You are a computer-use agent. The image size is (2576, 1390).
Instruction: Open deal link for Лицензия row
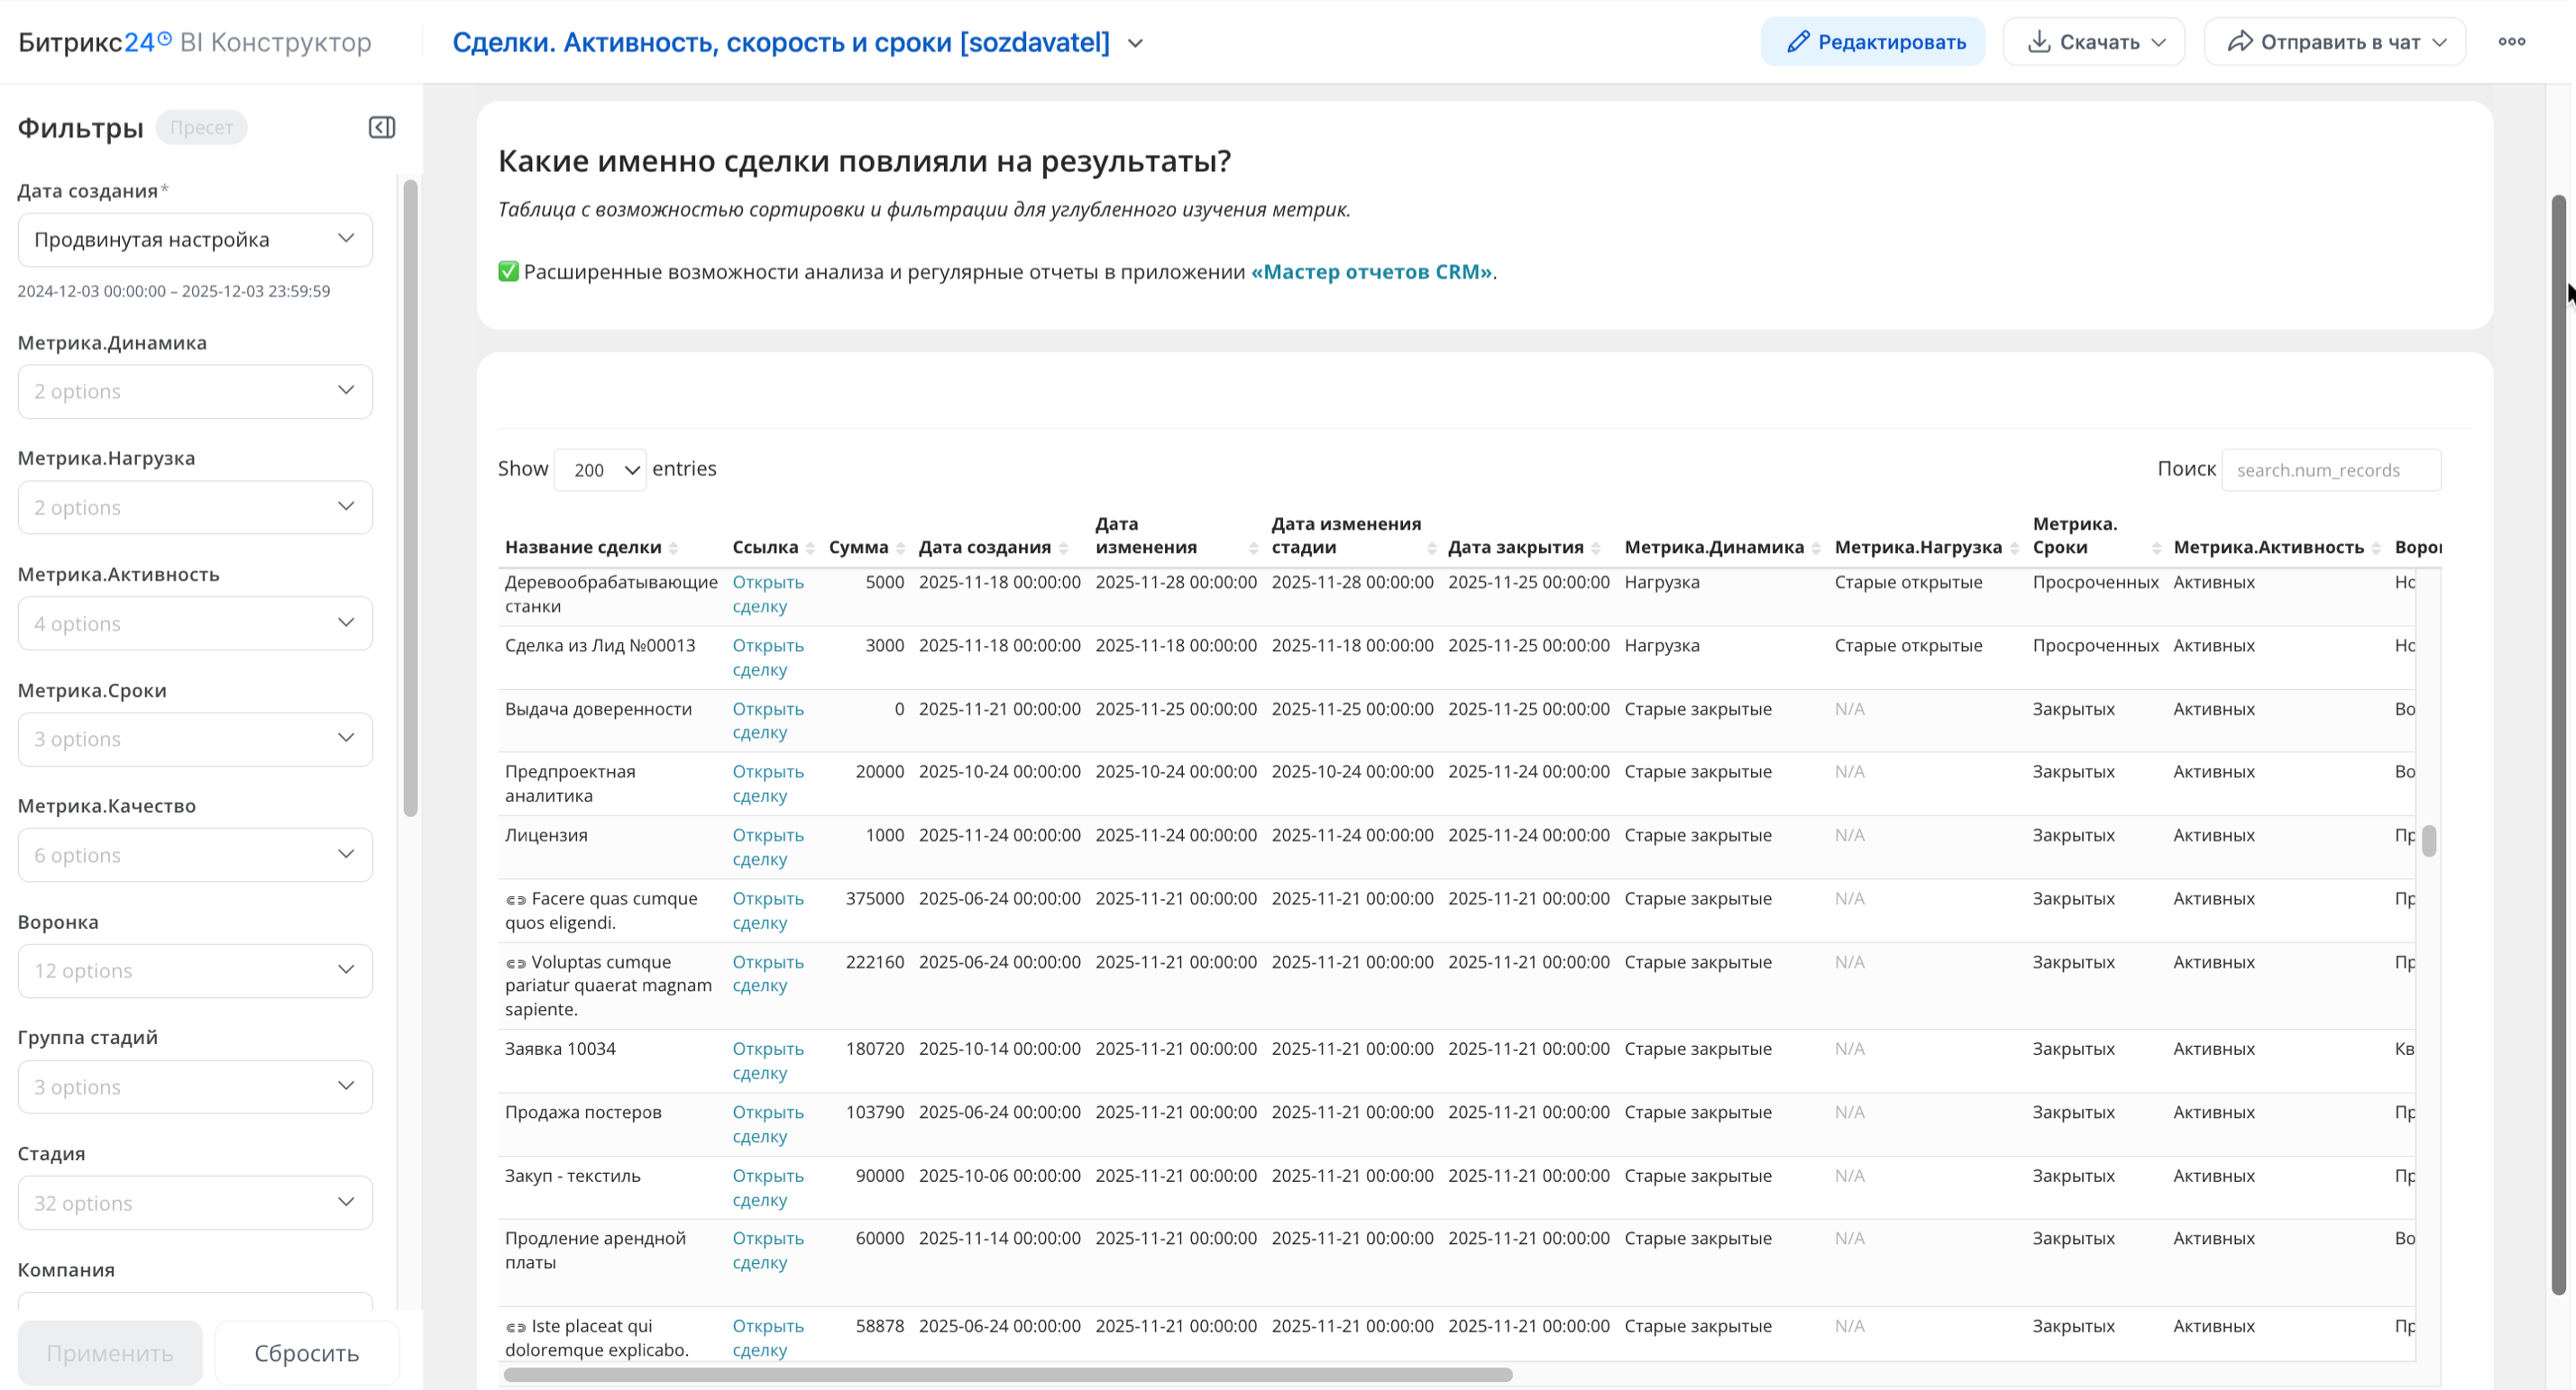pyautogui.click(x=767, y=847)
